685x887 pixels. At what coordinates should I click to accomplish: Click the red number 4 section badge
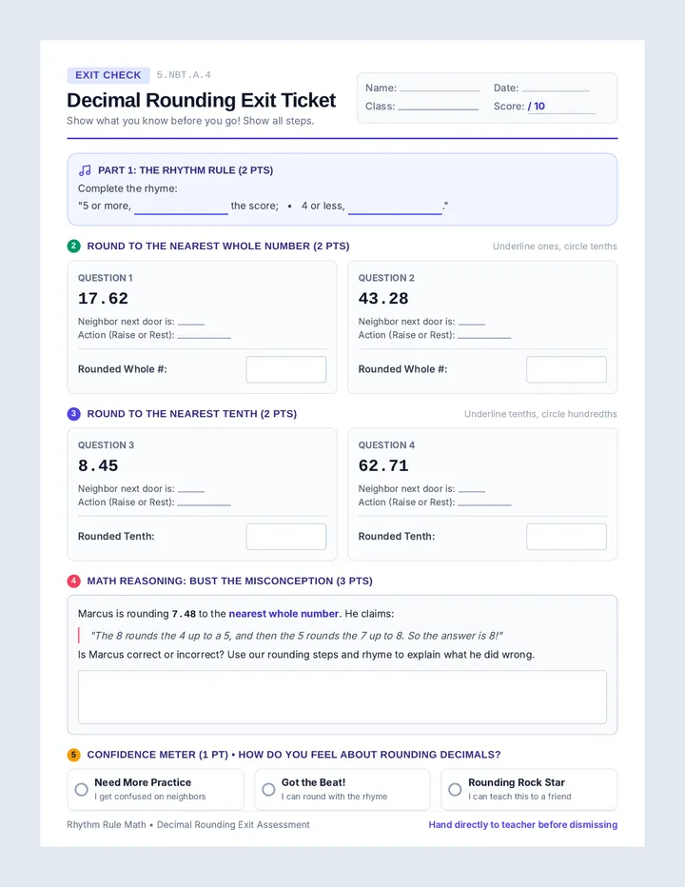pos(73,581)
